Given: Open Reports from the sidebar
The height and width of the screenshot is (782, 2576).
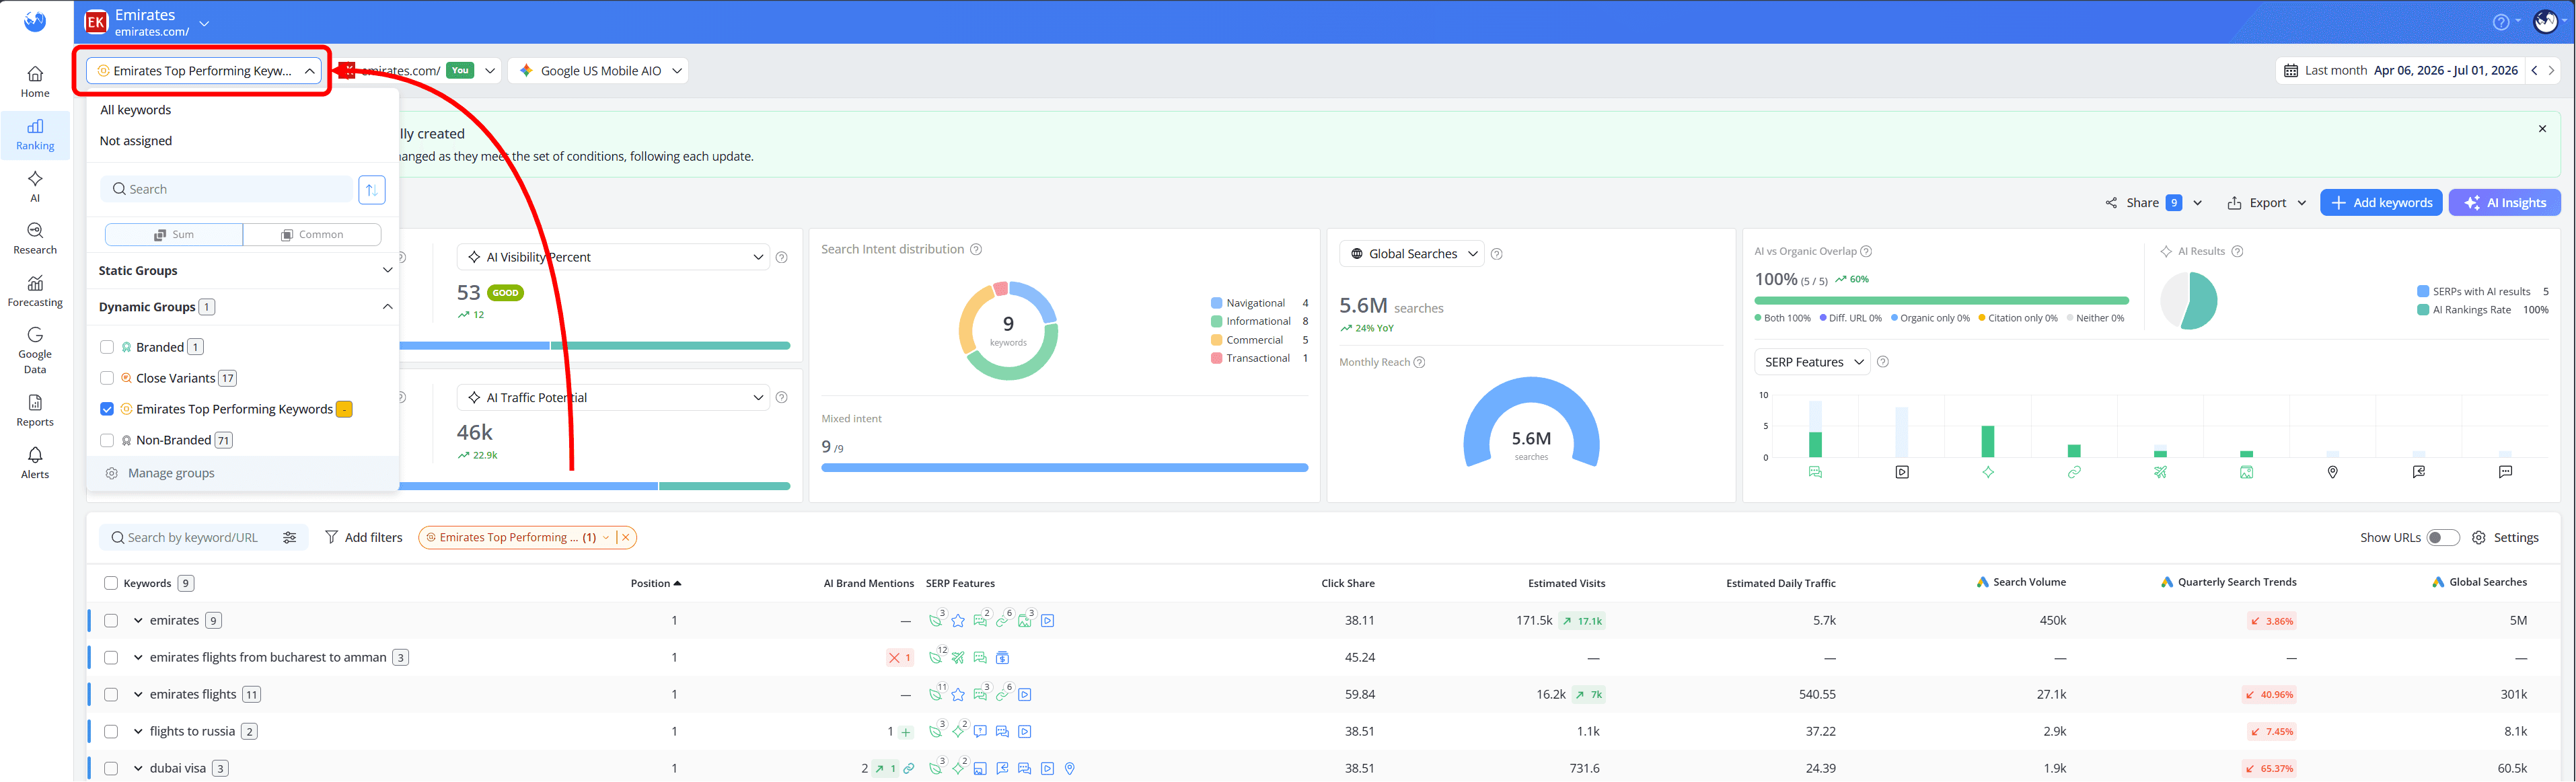Looking at the screenshot, I should 35,411.
